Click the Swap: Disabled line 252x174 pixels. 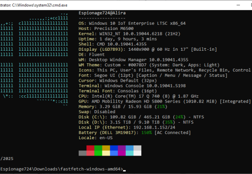(97, 112)
